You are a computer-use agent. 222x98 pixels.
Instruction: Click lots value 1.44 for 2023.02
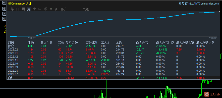tap(31, 50)
